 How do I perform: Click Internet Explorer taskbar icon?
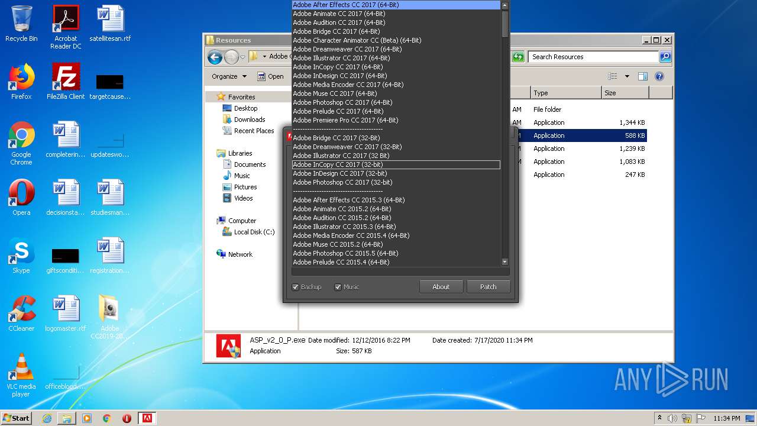(x=47, y=418)
